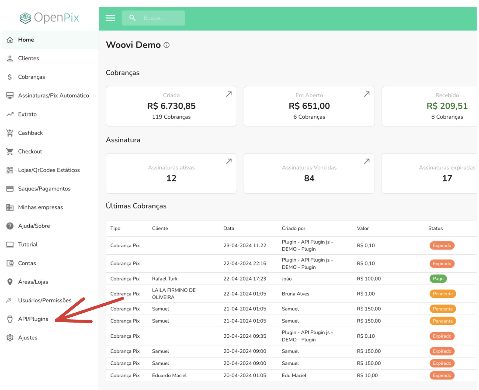Click the info icon beside Woovi Demo

[166, 45]
